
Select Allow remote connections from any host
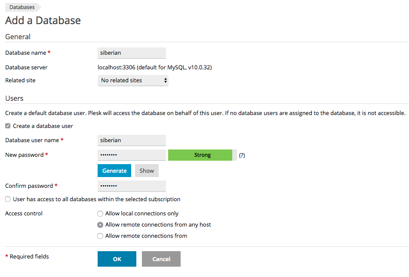point(100,225)
